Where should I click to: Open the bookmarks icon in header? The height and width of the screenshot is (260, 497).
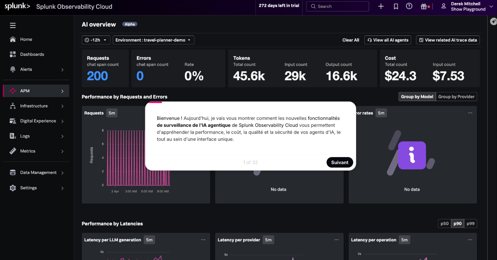tap(396, 6)
